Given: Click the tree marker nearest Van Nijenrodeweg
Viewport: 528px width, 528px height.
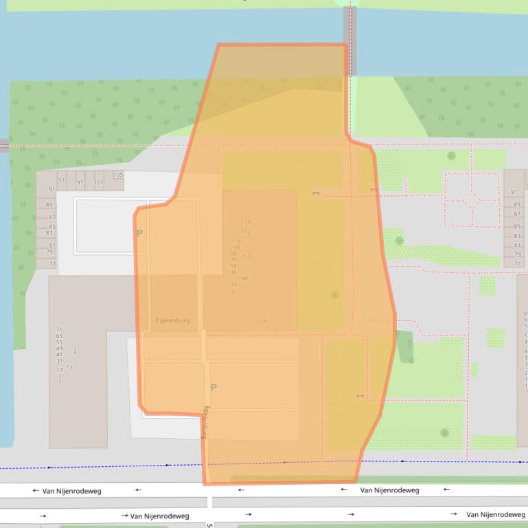Looking at the screenshot, I should [444, 433].
